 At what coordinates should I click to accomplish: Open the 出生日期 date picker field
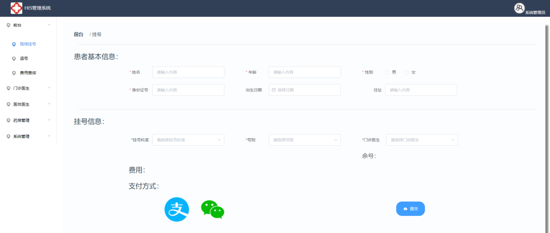(305, 90)
